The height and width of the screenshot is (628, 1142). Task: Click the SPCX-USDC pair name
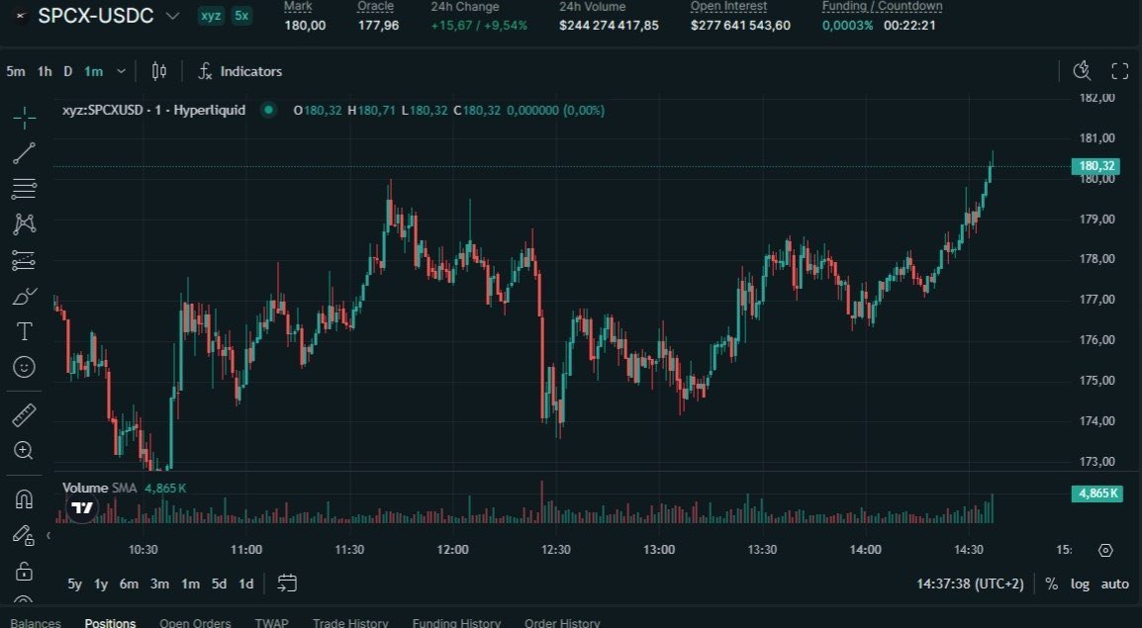click(x=95, y=15)
